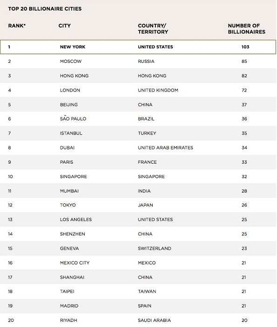Select the SÃO PAULO city cell
Image resolution: width=277 pixels, height=327 pixels.
pyautogui.click(x=73, y=118)
